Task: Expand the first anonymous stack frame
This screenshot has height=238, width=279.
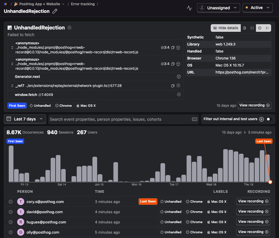Action: click(12, 48)
